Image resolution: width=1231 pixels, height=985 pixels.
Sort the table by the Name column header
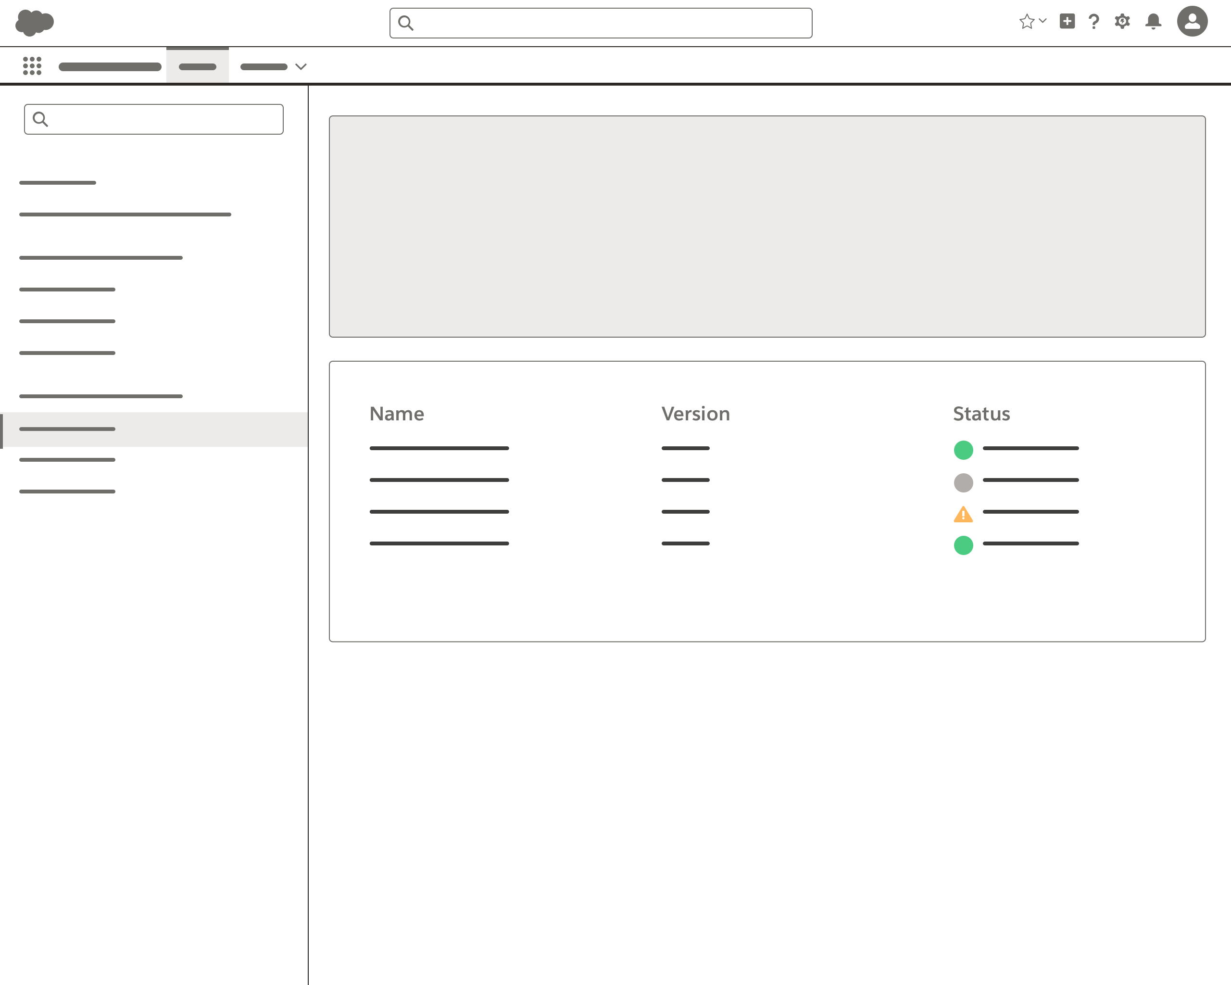click(397, 414)
